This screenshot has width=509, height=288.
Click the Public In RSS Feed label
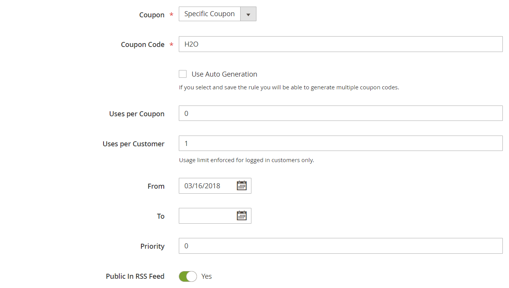(x=135, y=276)
